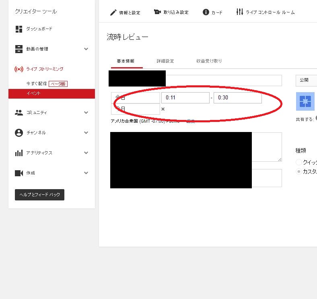The height and width of the screenshot is (299, 317).
Task: Click the Community people icon
Action: click(x=19, y=113)
